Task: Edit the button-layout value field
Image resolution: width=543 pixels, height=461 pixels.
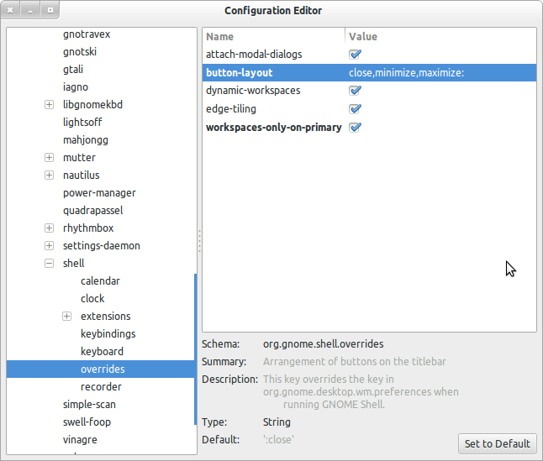Action: [x=407, y=73]
